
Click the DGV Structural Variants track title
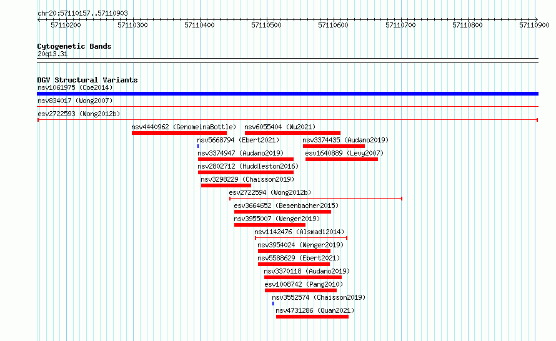87,80
